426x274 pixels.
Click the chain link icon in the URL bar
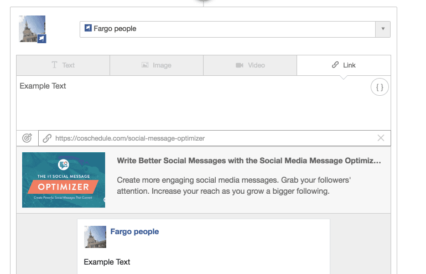click(47, 138)
